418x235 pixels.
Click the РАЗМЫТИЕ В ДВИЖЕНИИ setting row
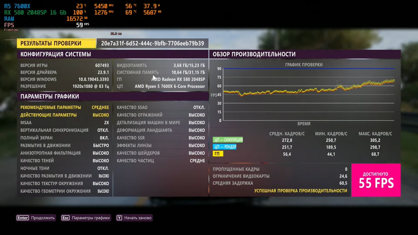[65, 145]
